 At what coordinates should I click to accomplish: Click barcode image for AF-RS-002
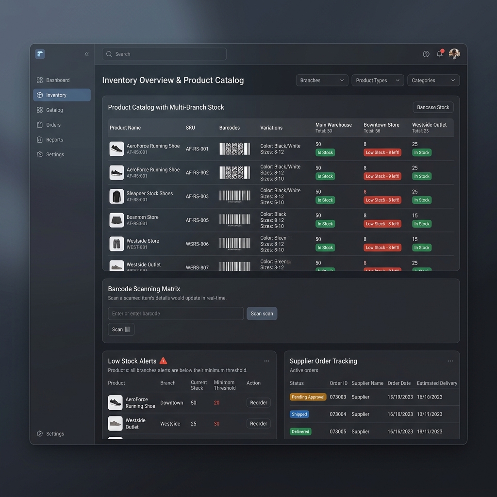pos(234,172)
